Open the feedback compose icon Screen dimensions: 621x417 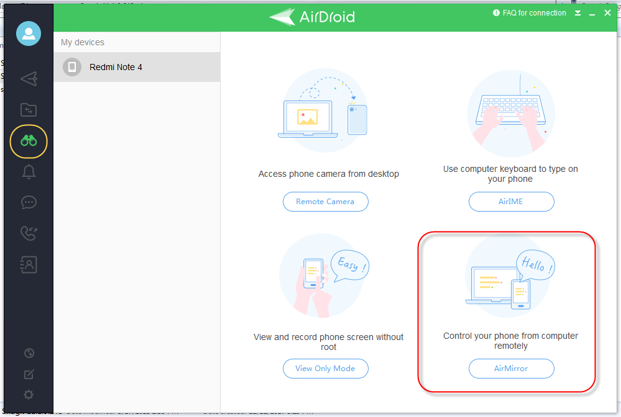point(28,374)
